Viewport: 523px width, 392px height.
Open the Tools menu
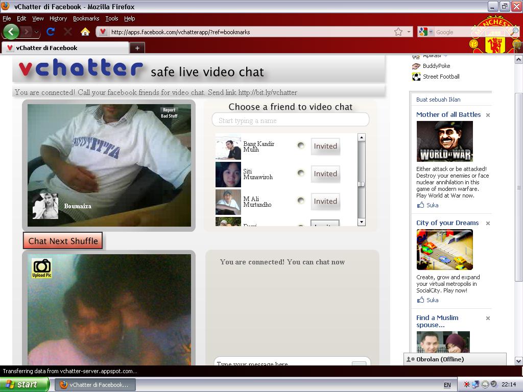pyautogui.click(x=112, y=19)
